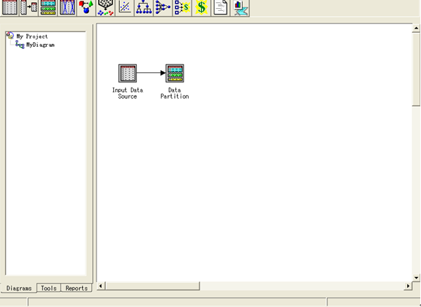The width and height of the screenshot is (421, 307).
Task: Switch to the Tools tab
Action: [48, 288]
